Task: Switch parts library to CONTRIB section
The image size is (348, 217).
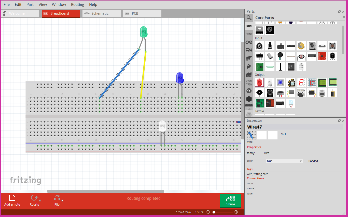Action: click(249, 82)
